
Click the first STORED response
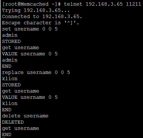coord(11,41)
